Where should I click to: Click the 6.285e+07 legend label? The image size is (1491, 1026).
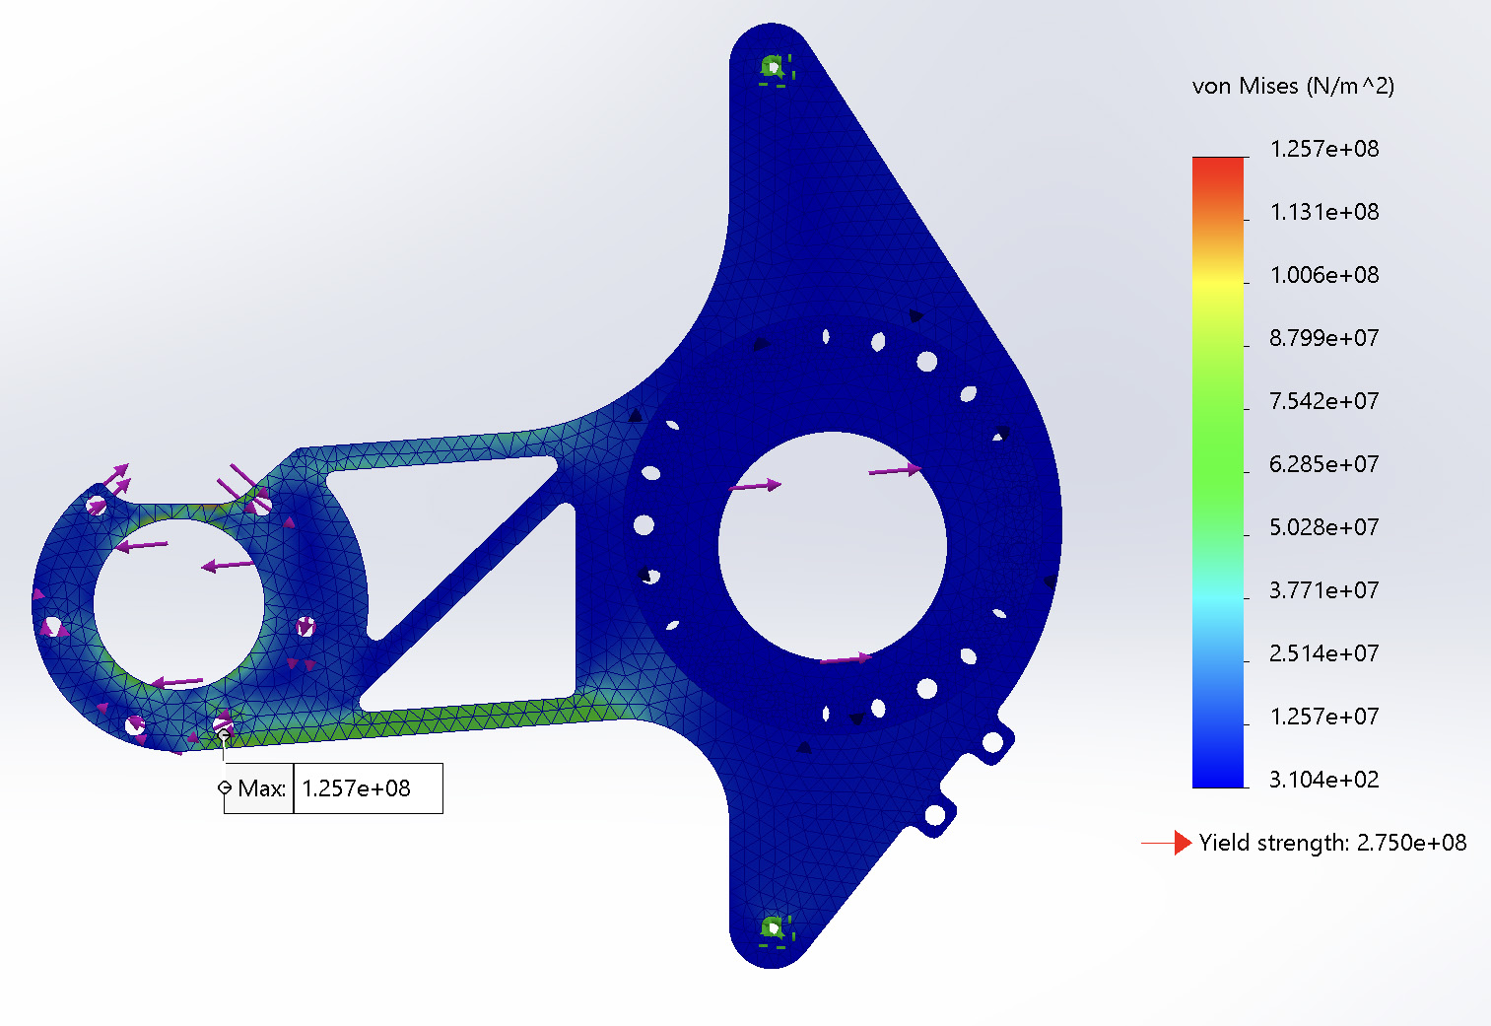[1323, 464]
